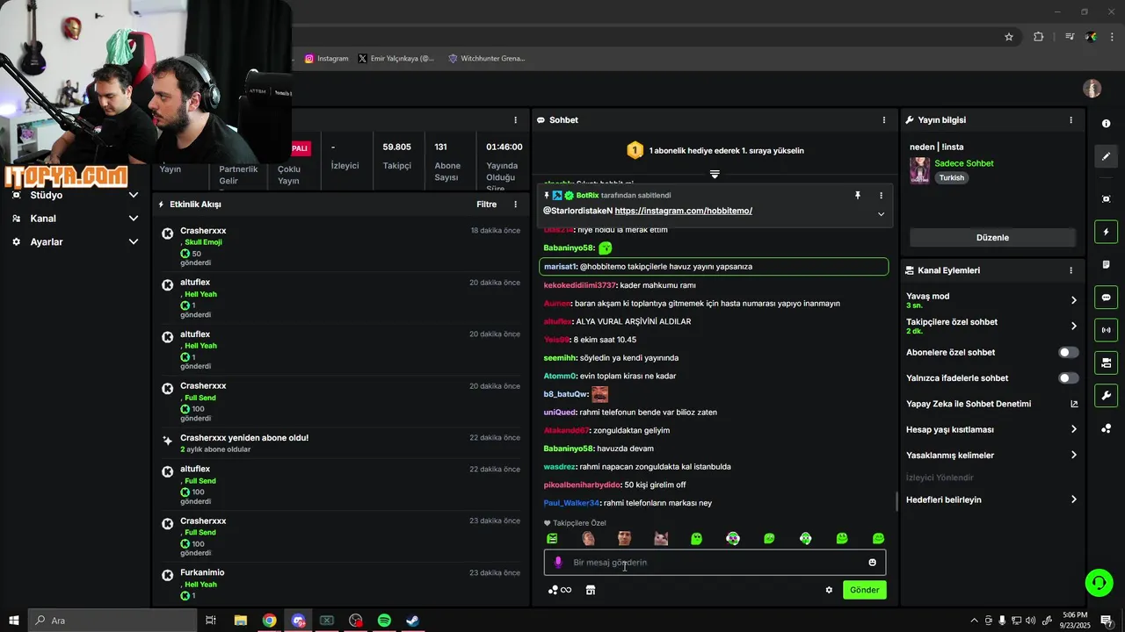Expand the Kanal sidebar section

[x=134, y=219]
